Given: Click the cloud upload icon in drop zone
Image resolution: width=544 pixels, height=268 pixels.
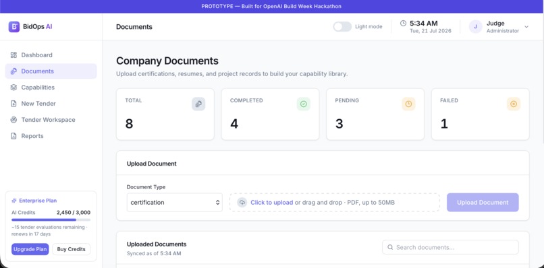Looking at the screenshot, I should 242,203.
